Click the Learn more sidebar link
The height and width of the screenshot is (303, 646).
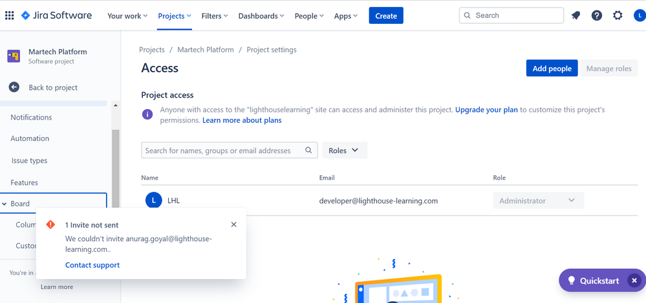click(x=57, y=287)
